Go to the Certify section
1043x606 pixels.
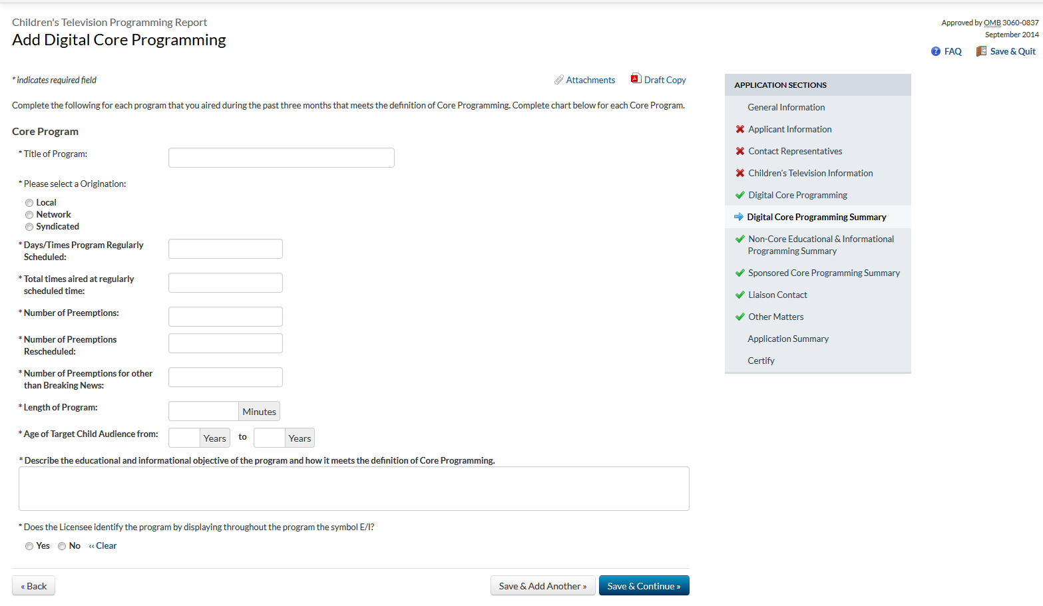click(761, 361)
